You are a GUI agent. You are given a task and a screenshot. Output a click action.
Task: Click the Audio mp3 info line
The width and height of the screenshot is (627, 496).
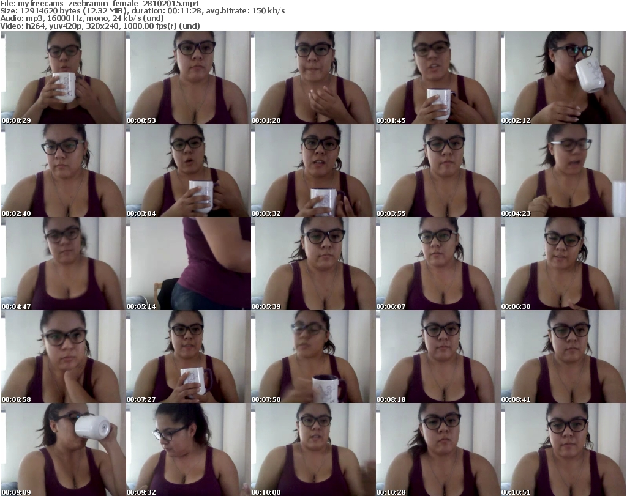(x=82, y=18)
